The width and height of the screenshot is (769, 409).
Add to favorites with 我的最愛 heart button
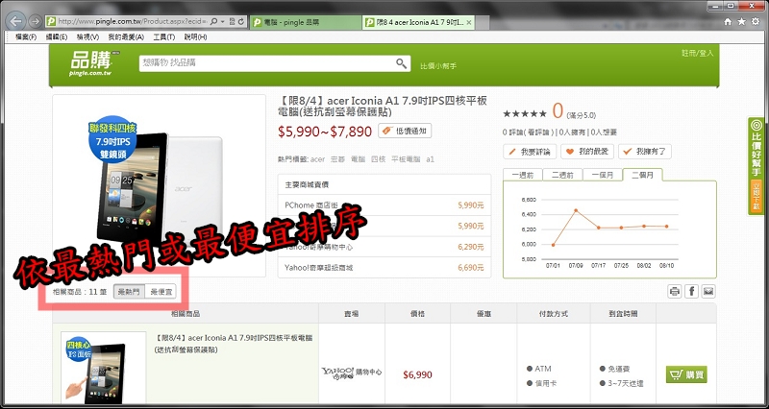(x=587, y=152)
